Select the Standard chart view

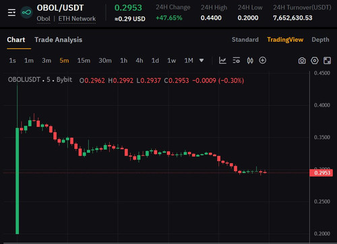tap(245, 40)
